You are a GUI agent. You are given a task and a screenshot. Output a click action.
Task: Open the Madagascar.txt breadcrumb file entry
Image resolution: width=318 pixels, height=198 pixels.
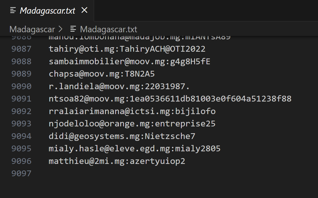pyautogui.click(x=108, y=29)
